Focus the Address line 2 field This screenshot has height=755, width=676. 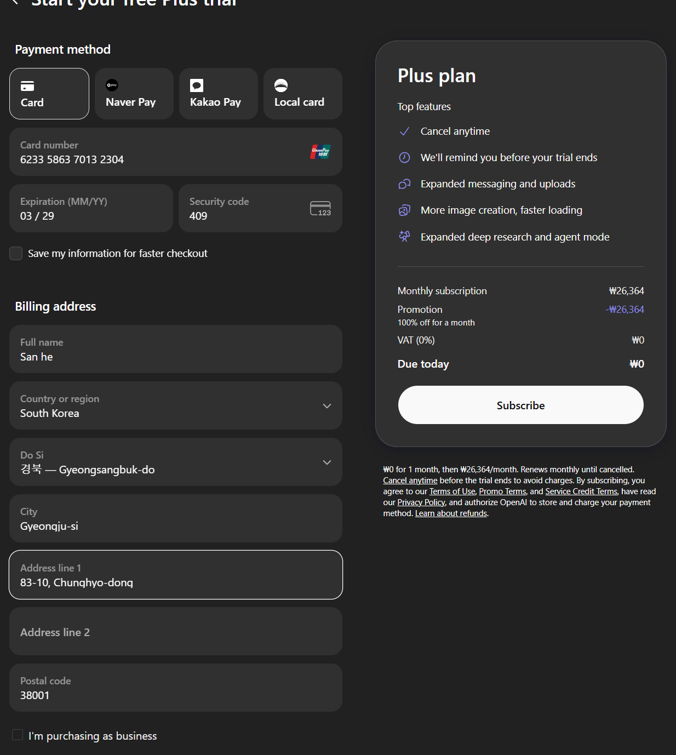(x=175, y=632)
